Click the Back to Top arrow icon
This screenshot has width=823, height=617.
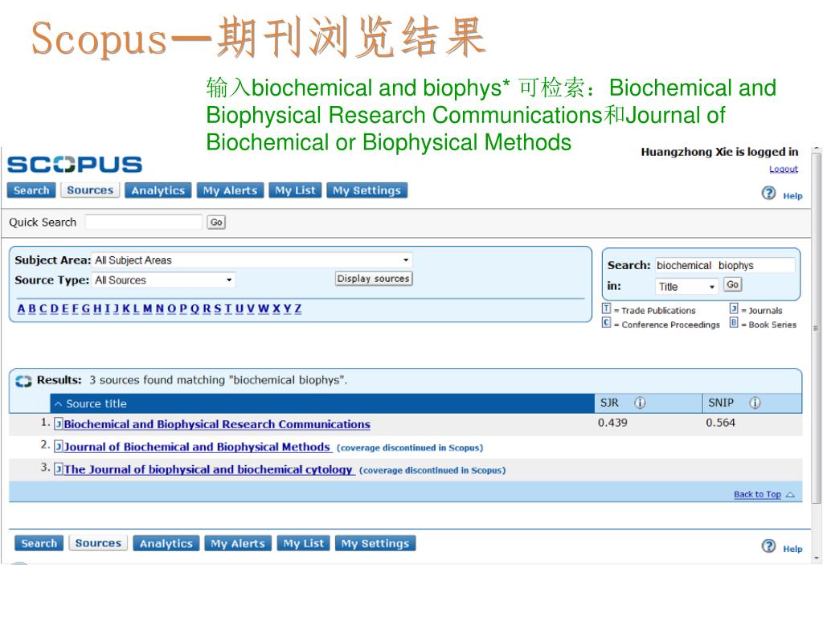tap(791, 495)
